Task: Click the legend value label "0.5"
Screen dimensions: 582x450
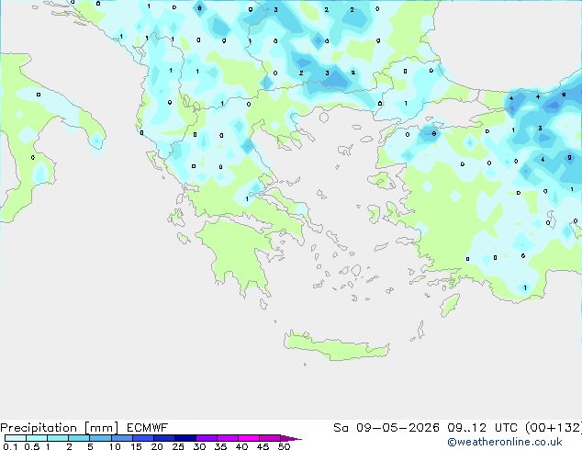Action: [32, 446]
